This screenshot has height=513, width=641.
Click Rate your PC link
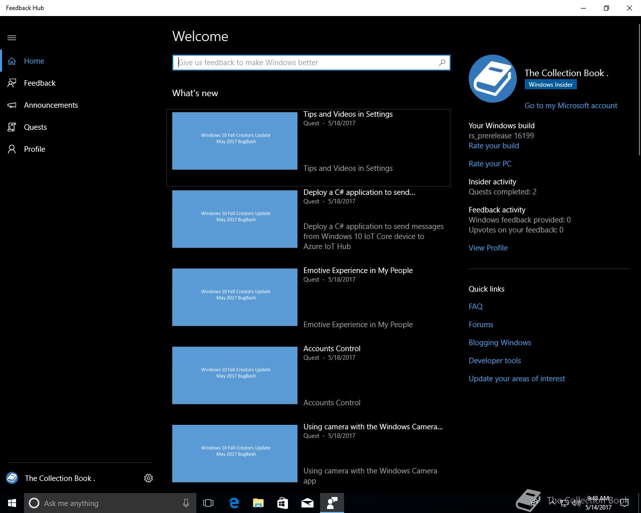pyautogui.click(x=490, y=164)
